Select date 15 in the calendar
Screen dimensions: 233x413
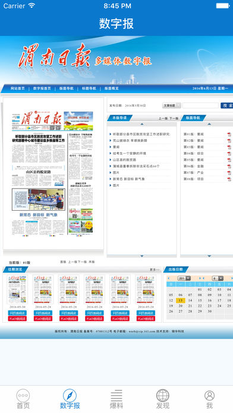pyautogui.click(x=200, y=300)
